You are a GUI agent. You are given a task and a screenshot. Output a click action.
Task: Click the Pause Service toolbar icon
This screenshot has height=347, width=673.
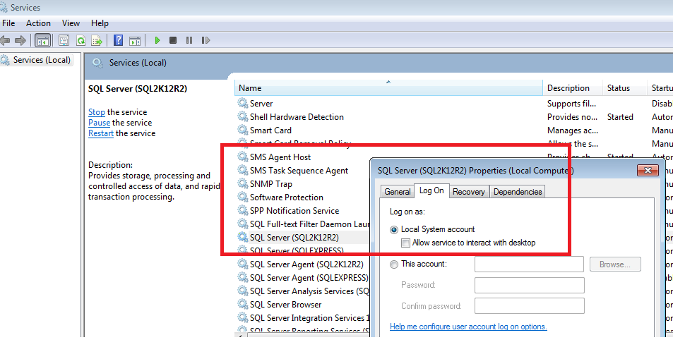[189, 40]
